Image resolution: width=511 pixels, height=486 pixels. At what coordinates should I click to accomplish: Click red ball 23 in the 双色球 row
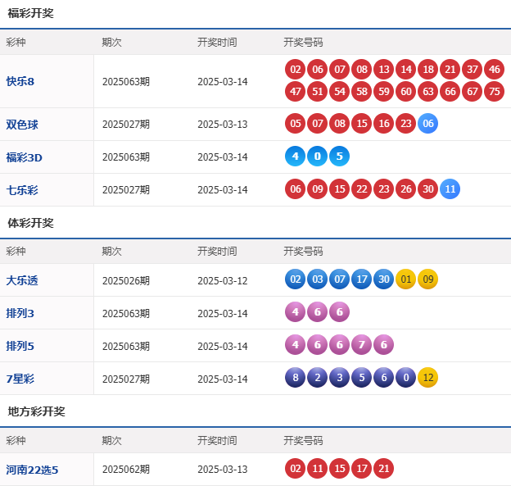tap(406, 123)
